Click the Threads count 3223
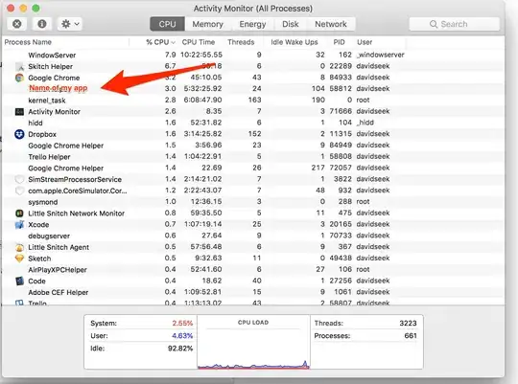The height and width of the screenshot is (384, 518). tap(408, 324)
